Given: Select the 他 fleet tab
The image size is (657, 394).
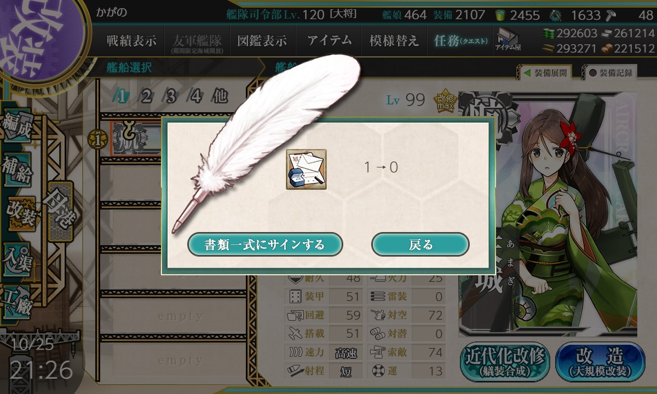Looking at the screenshot, I should (x=220, y=97).
